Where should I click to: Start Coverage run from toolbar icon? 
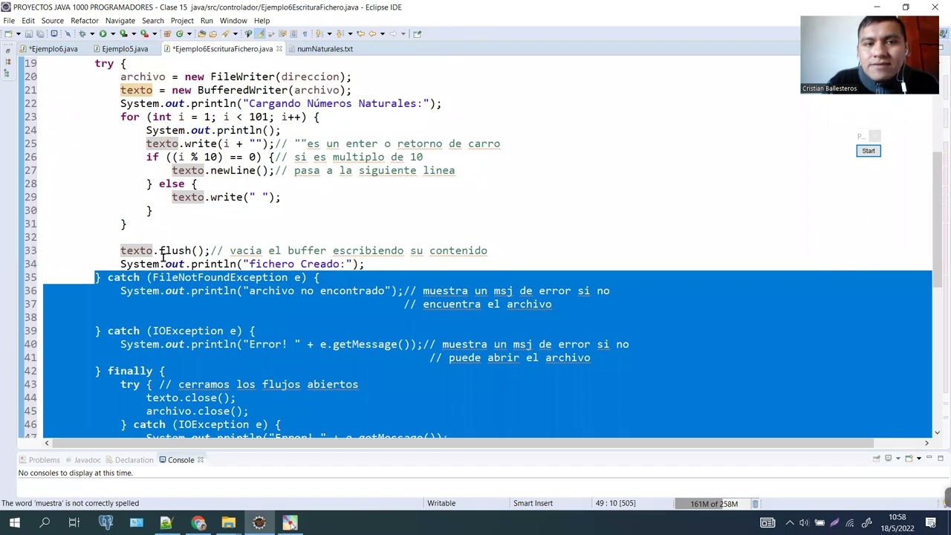(123, 33)
